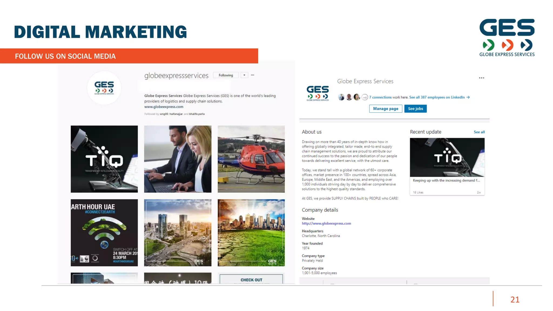The image size is (553, 311).
Task: Click the About us heading
Action: [x=312, y=132]
